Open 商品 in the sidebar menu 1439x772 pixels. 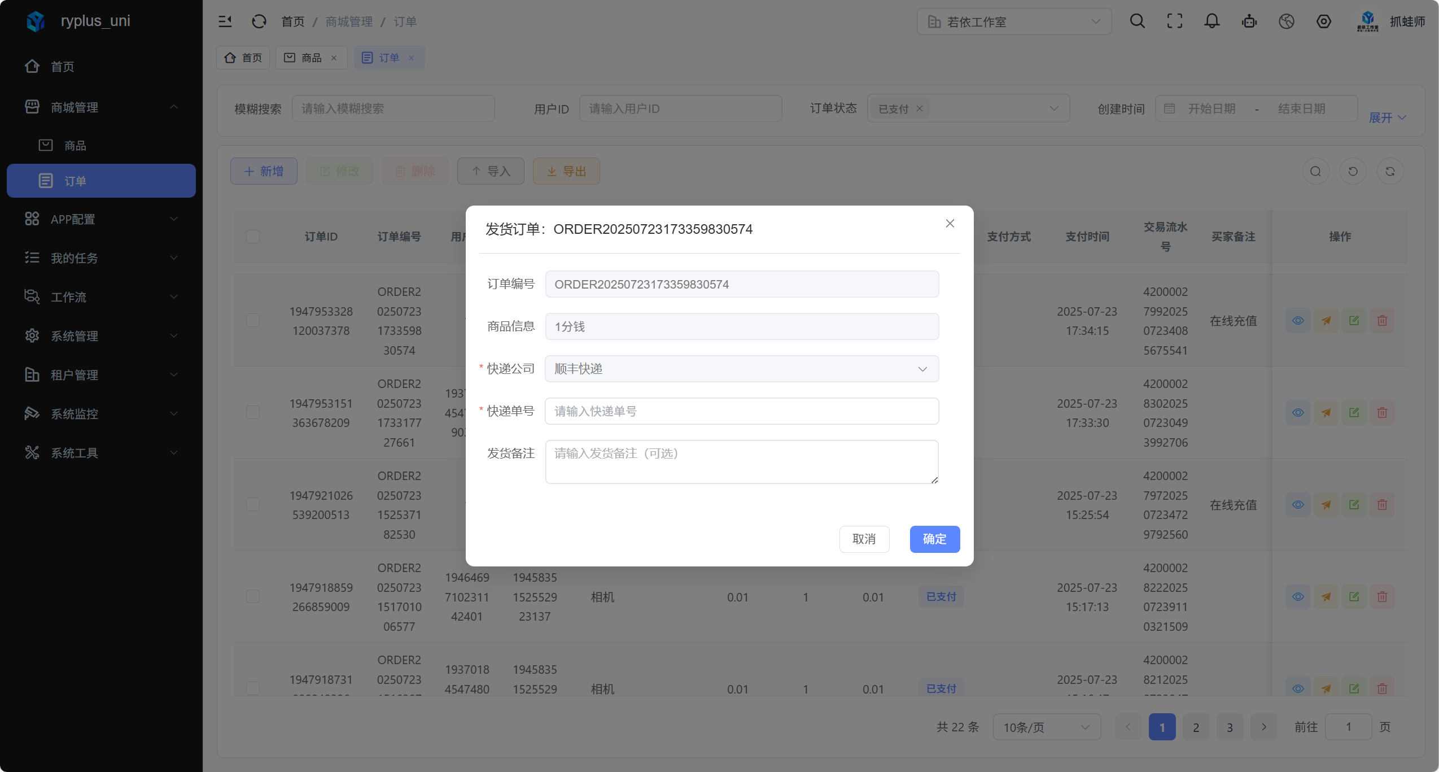coord(75,146)
